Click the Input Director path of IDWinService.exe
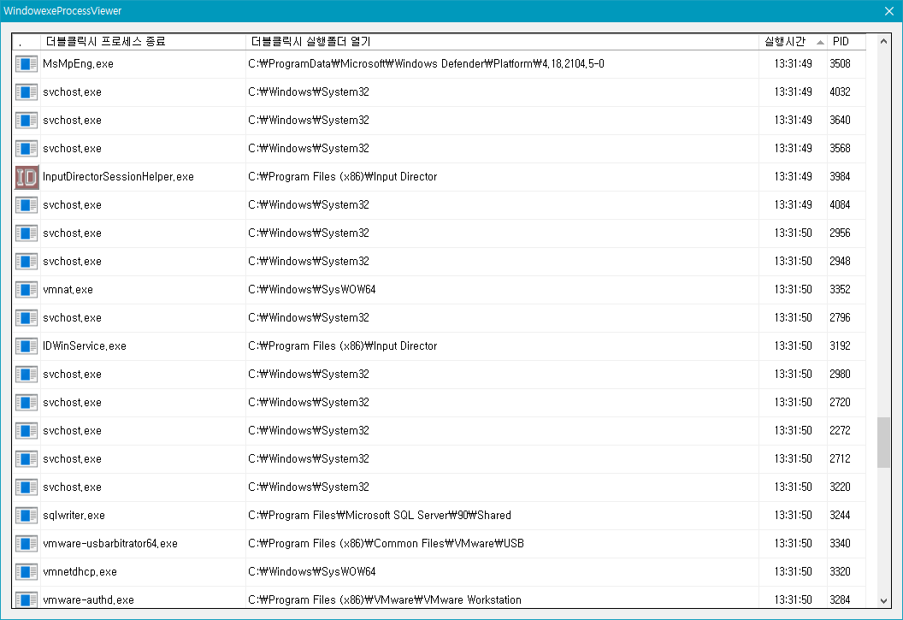Viewport: 903px width, 620px height. (x=343, y=346)
